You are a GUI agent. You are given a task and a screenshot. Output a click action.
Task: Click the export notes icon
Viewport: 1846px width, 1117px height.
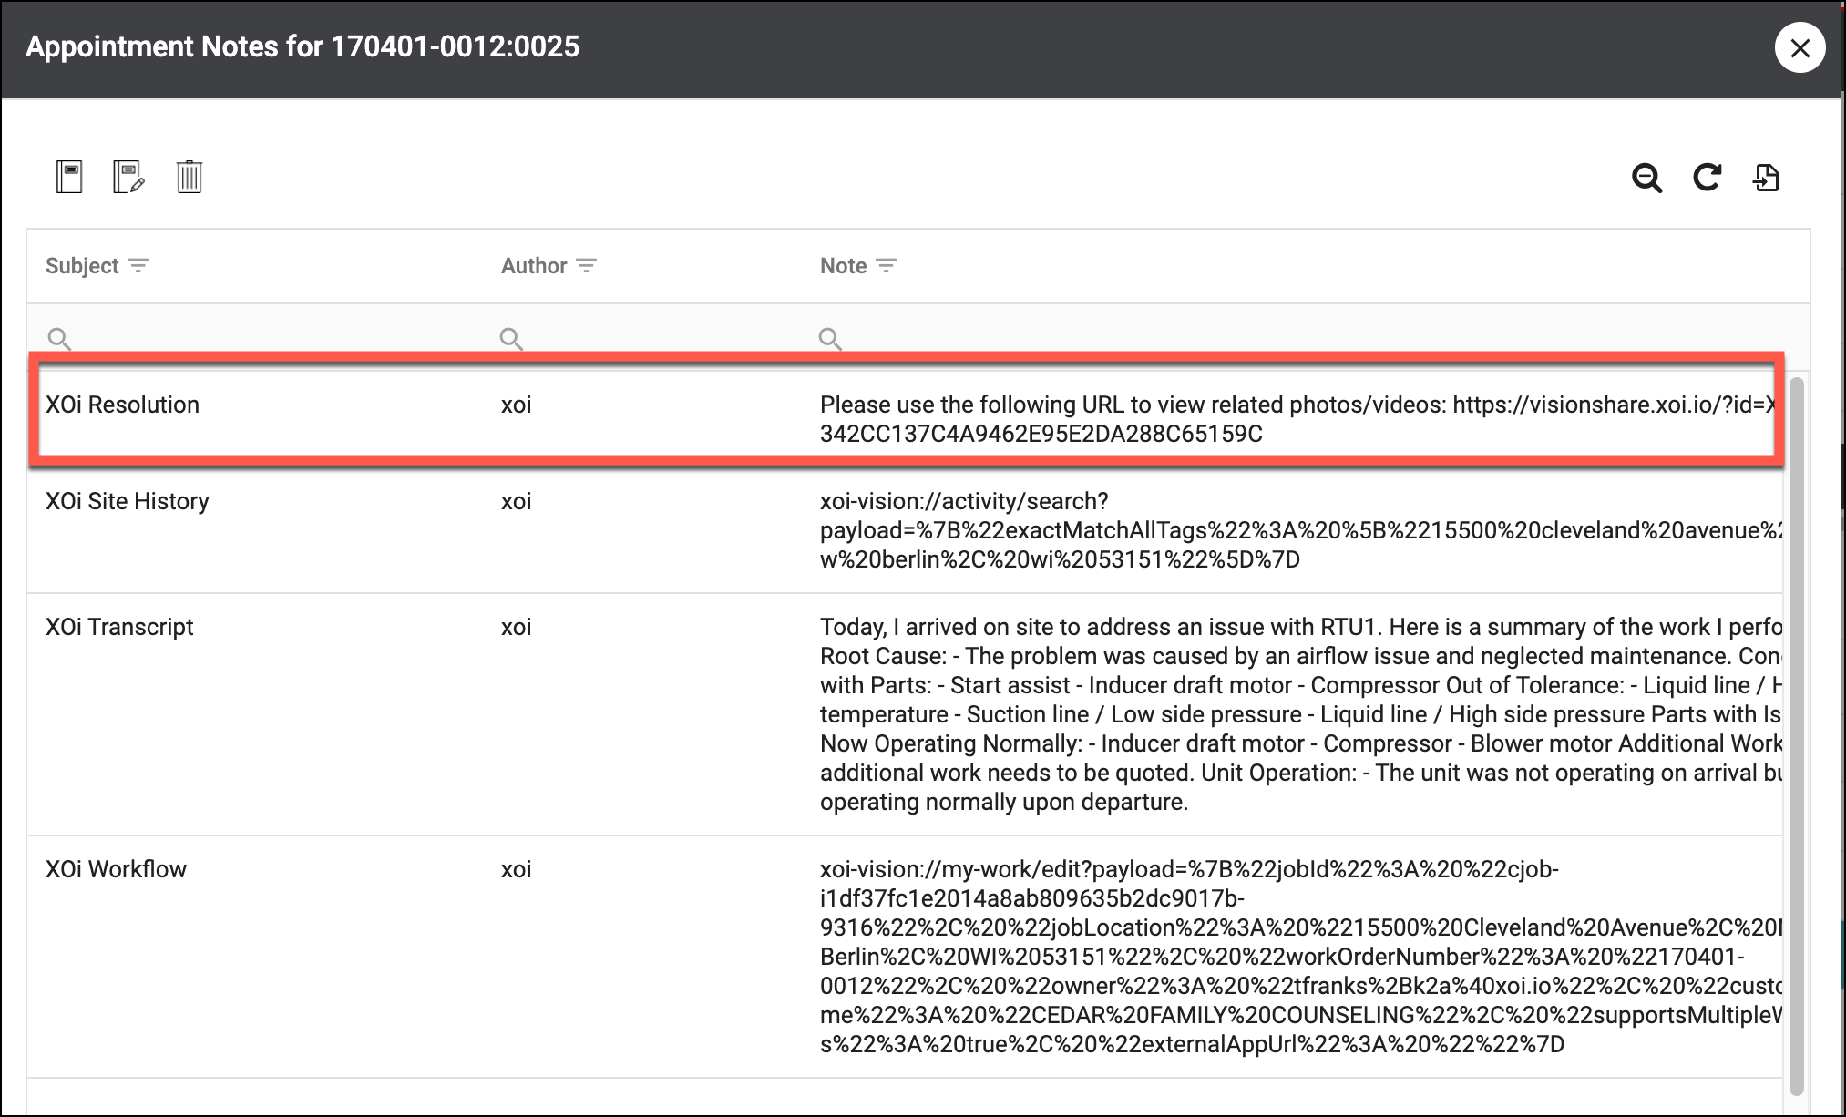pos(1766,178)
